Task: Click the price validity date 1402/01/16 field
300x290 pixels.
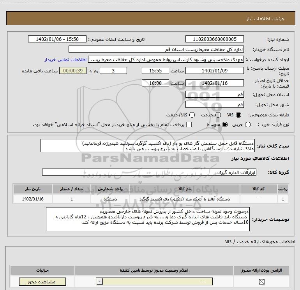Action: [214, 83]
